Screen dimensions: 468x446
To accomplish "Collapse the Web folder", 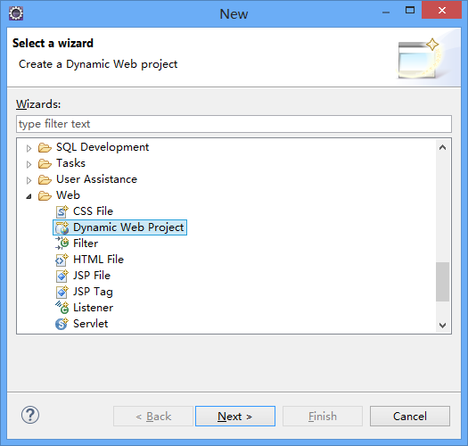I will [29, 196].
